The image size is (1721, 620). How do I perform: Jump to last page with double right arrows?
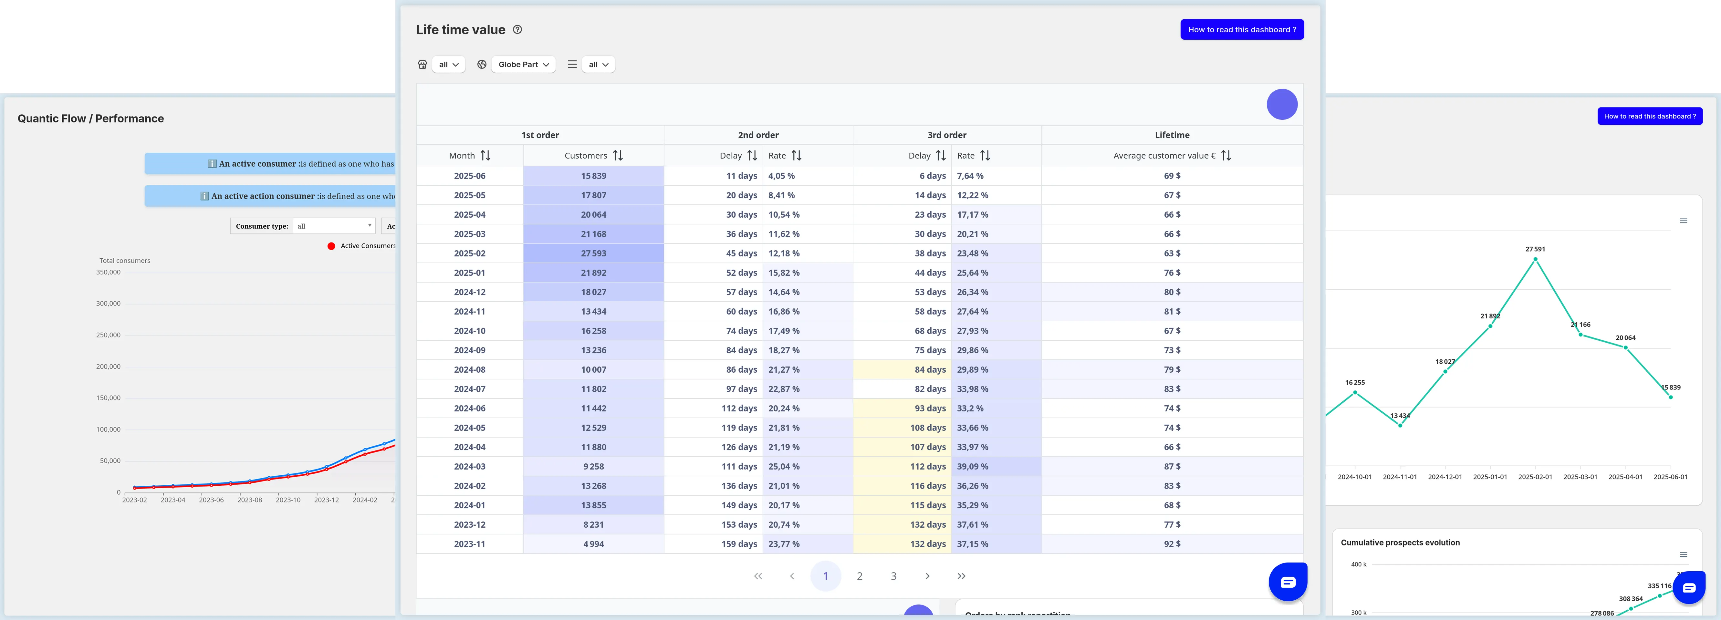pyautogui.click(x=961, y=576)
